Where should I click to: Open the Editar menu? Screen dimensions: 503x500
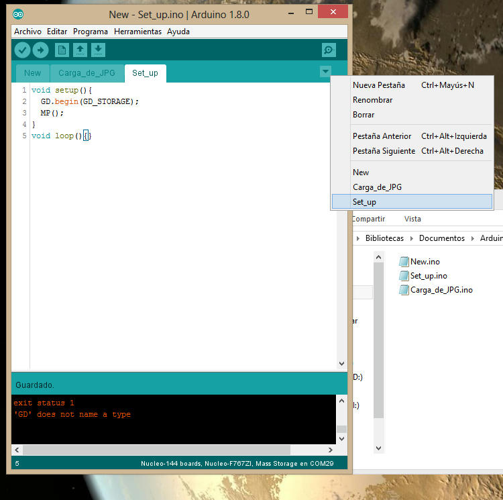coord(57,32)
